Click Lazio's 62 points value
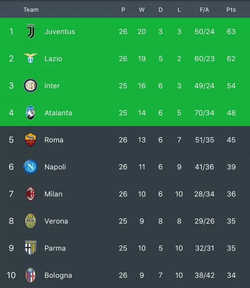Viewport: 250px width, 288px height. point(231,59)
